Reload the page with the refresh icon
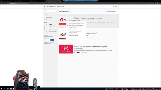 (6, 3)
